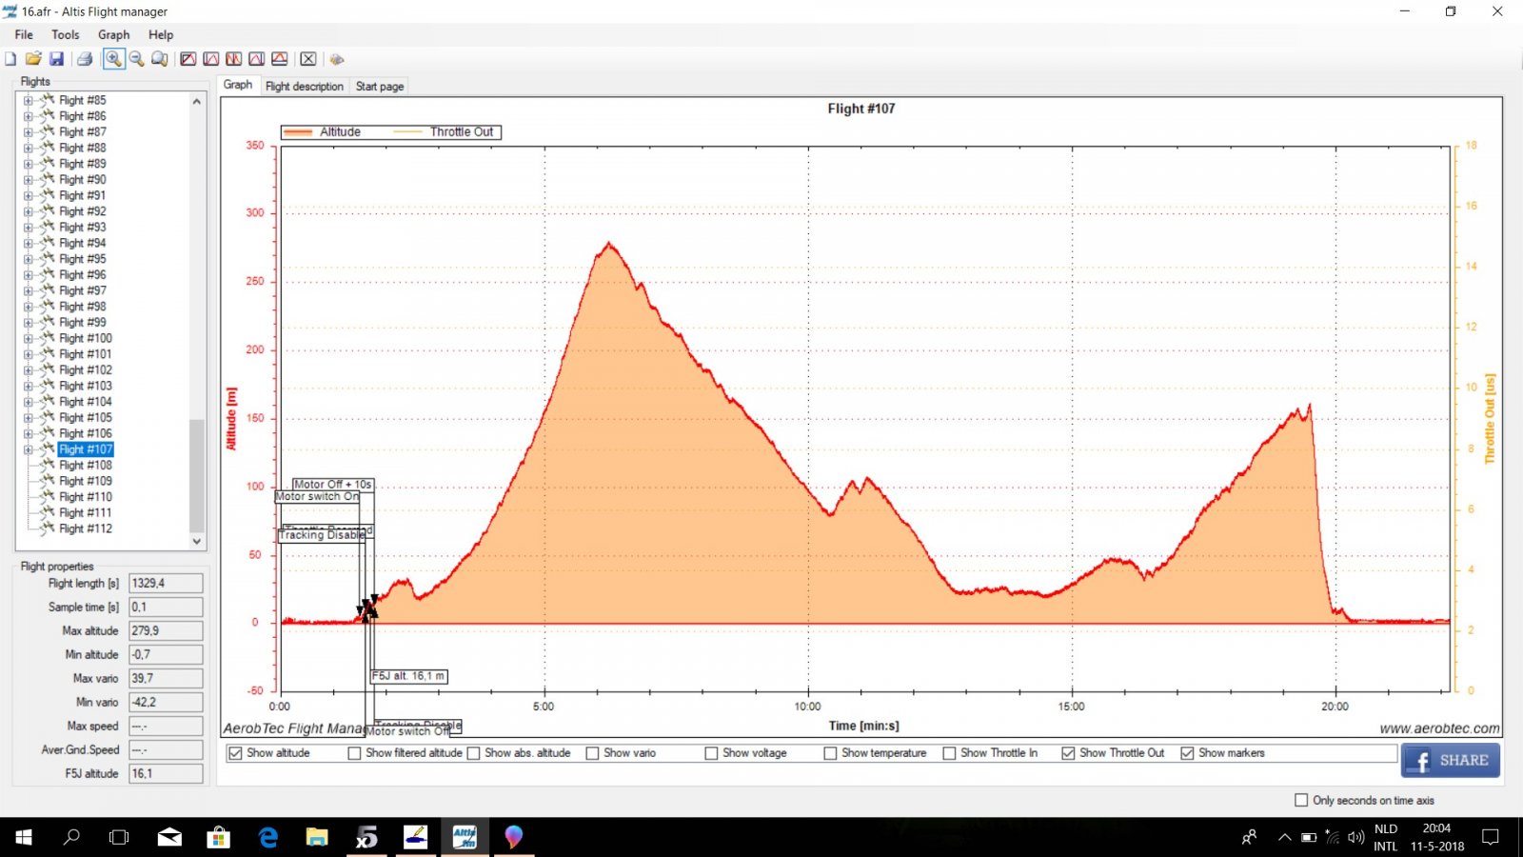1523x857 pixels.
Task: Click the second graph-style toolbar icon
Action: (211, 59)
